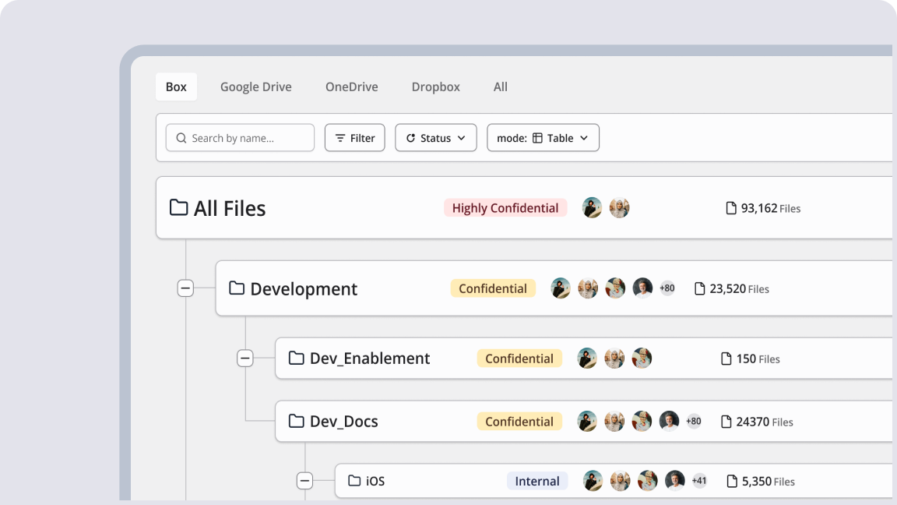Click the Internal badge on iOS row
Image resolution: width=897 pixels, height=505 pixels.
pos(537,481)
